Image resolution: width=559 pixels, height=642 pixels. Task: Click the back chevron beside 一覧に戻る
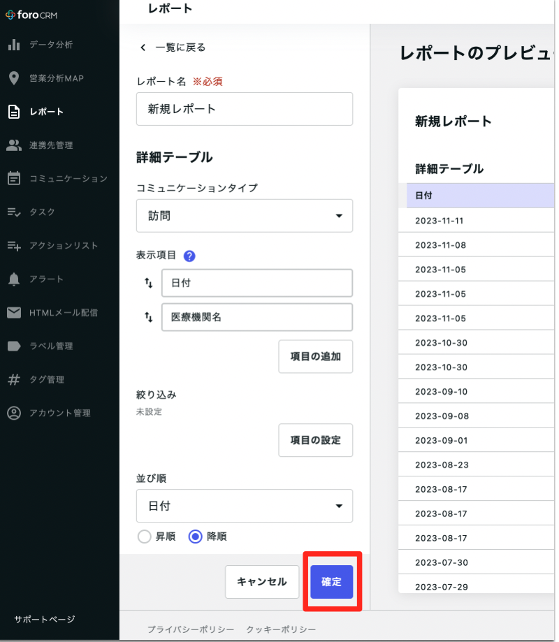[x=143, y=48]
